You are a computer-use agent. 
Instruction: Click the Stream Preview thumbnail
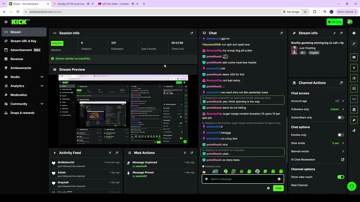point(123,110)
